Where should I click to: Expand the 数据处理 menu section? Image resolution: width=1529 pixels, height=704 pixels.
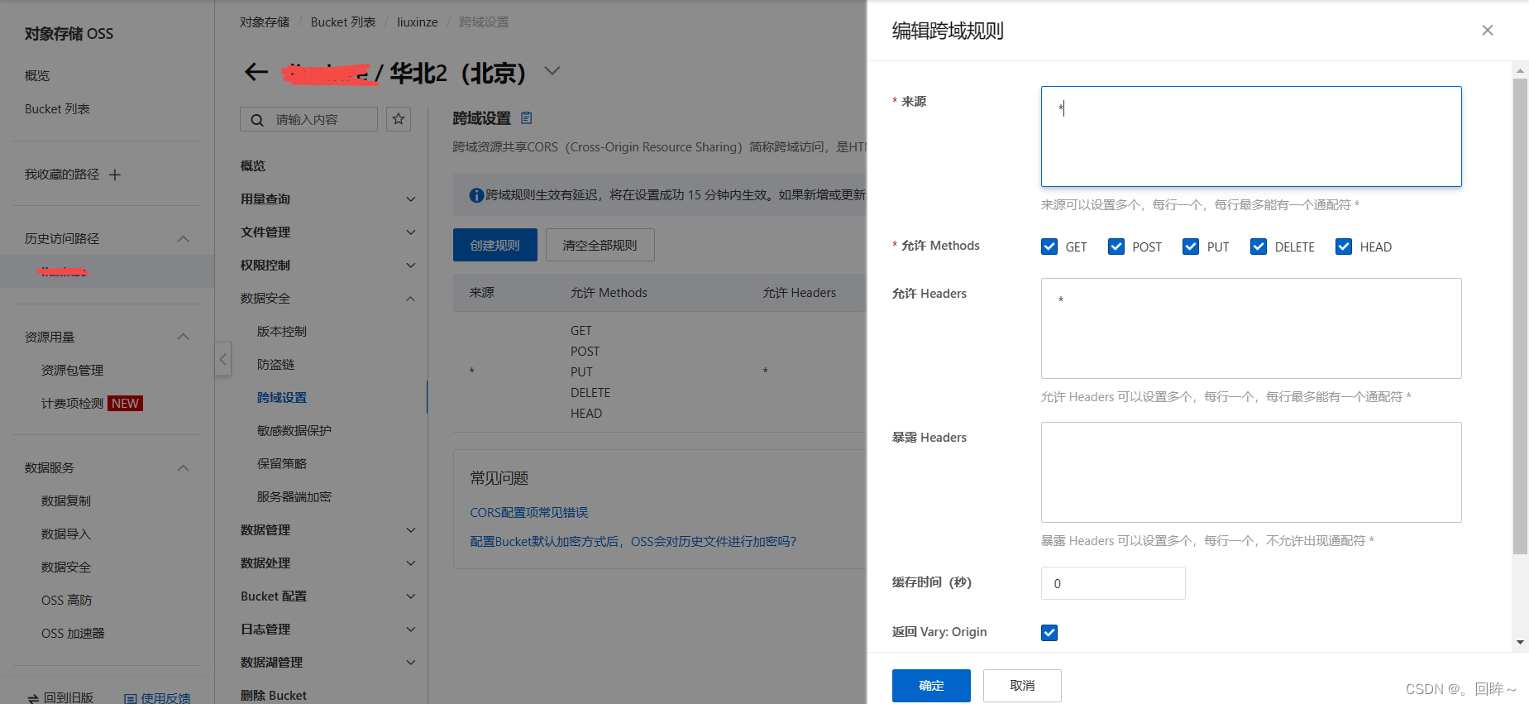pyautogui.click(x=410, y=563)
